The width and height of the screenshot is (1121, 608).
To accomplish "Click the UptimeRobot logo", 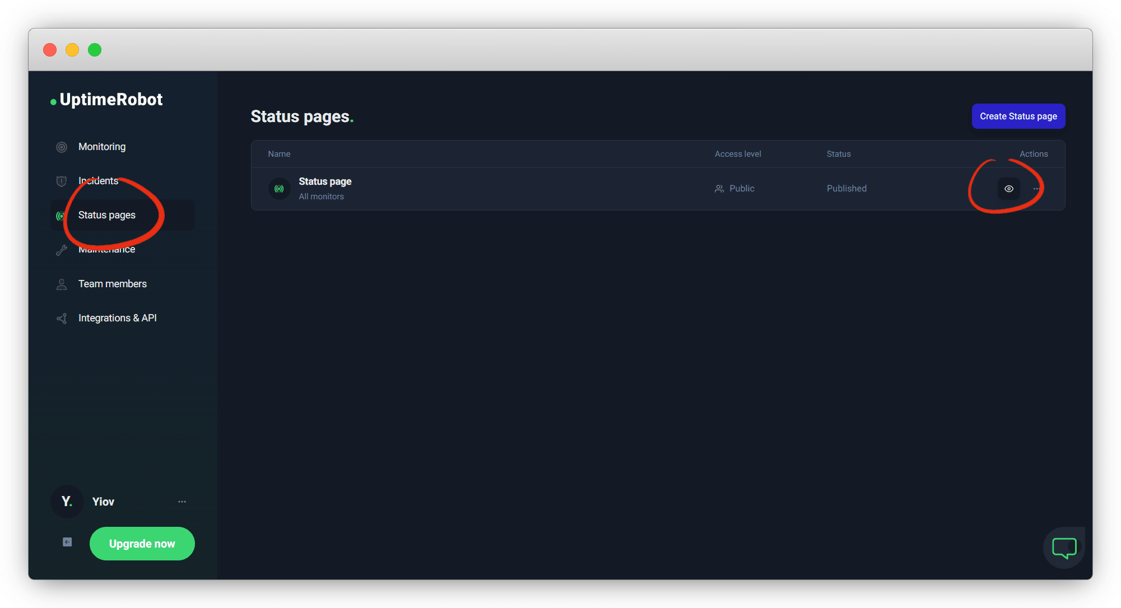I will [x=106, y=100].
